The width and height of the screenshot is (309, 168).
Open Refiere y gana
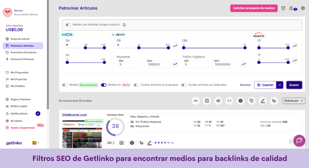coord(19,106)
